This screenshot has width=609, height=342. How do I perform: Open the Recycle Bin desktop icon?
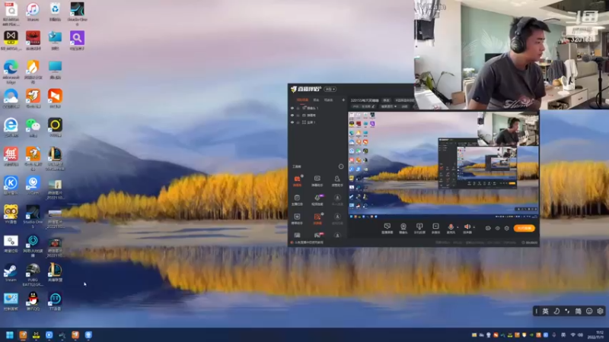pyautogui.click(x=55, y=11)
